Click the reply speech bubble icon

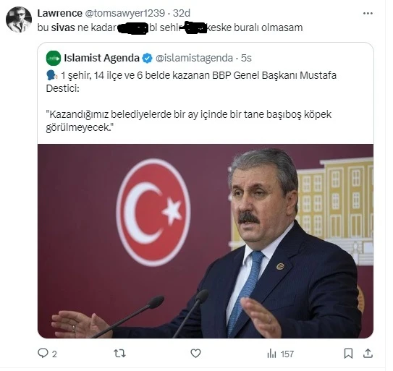[x=43, y=353]
